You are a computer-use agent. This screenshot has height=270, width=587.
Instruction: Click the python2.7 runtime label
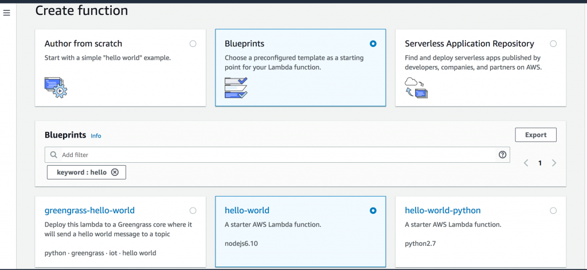point(420,244)
